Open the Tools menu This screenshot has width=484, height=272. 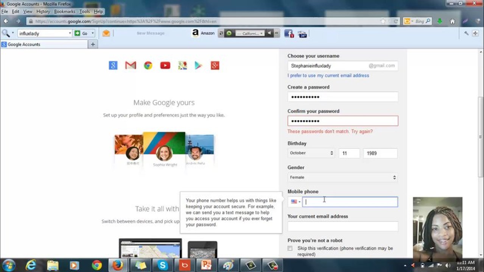coord(85,11)
